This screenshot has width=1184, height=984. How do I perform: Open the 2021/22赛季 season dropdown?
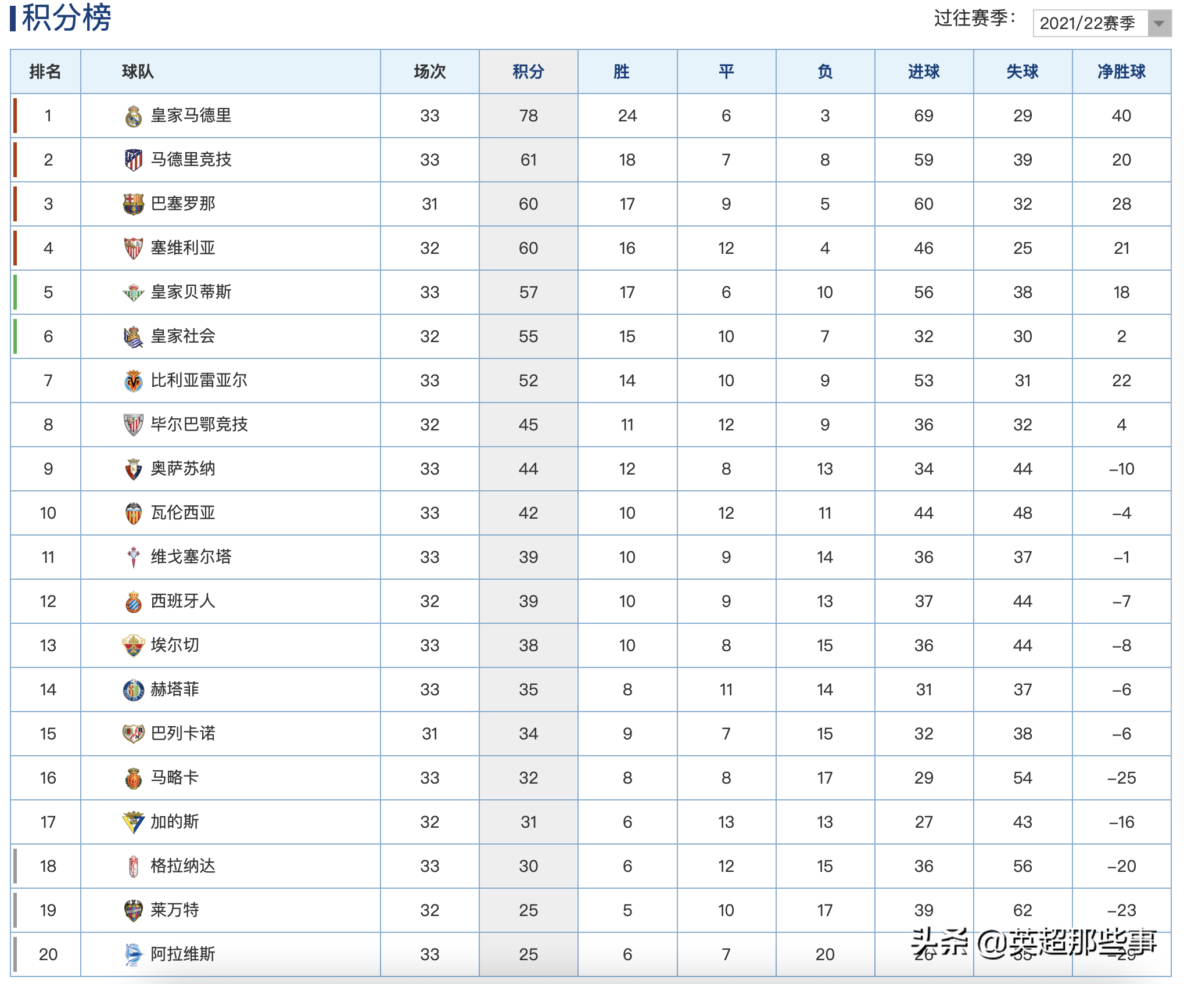point(1102,23)
